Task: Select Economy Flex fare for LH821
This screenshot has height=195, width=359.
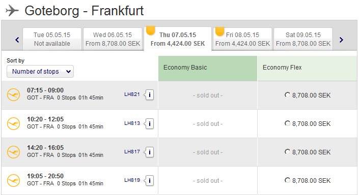Action: tap(287, 95)
